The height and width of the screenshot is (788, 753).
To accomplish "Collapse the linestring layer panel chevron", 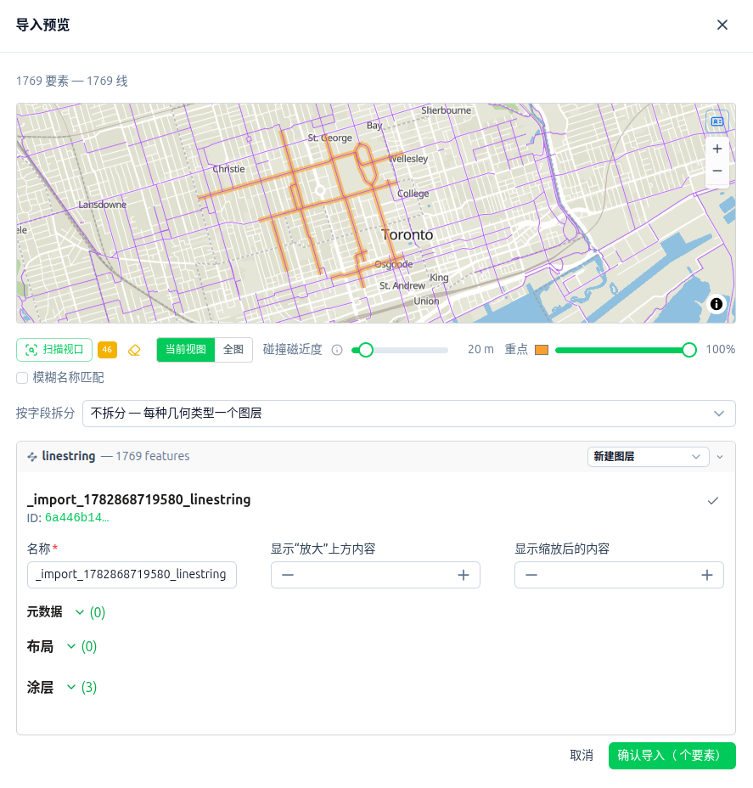I will click(x=720, y=457).
